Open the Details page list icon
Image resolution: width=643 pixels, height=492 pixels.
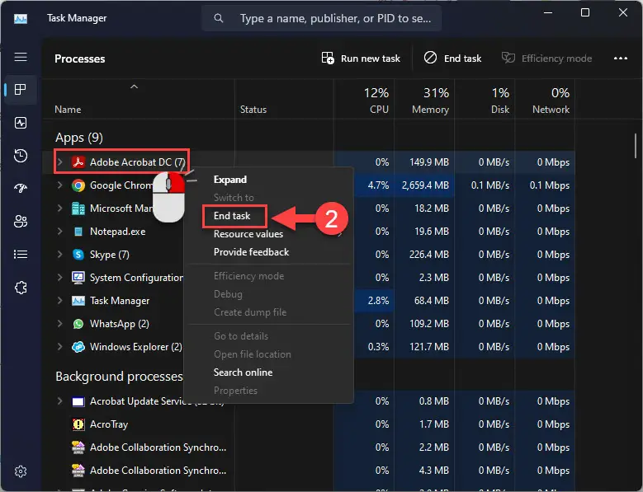coord(21,254)
